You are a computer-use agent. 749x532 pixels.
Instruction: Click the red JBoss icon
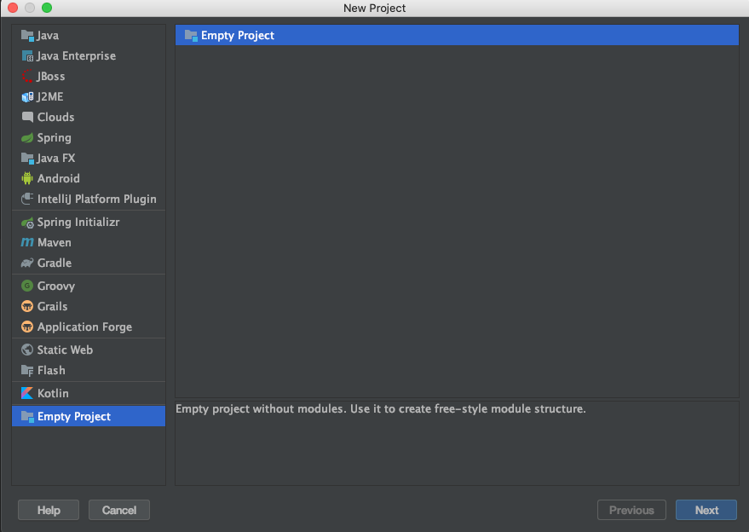click(27, 77)
